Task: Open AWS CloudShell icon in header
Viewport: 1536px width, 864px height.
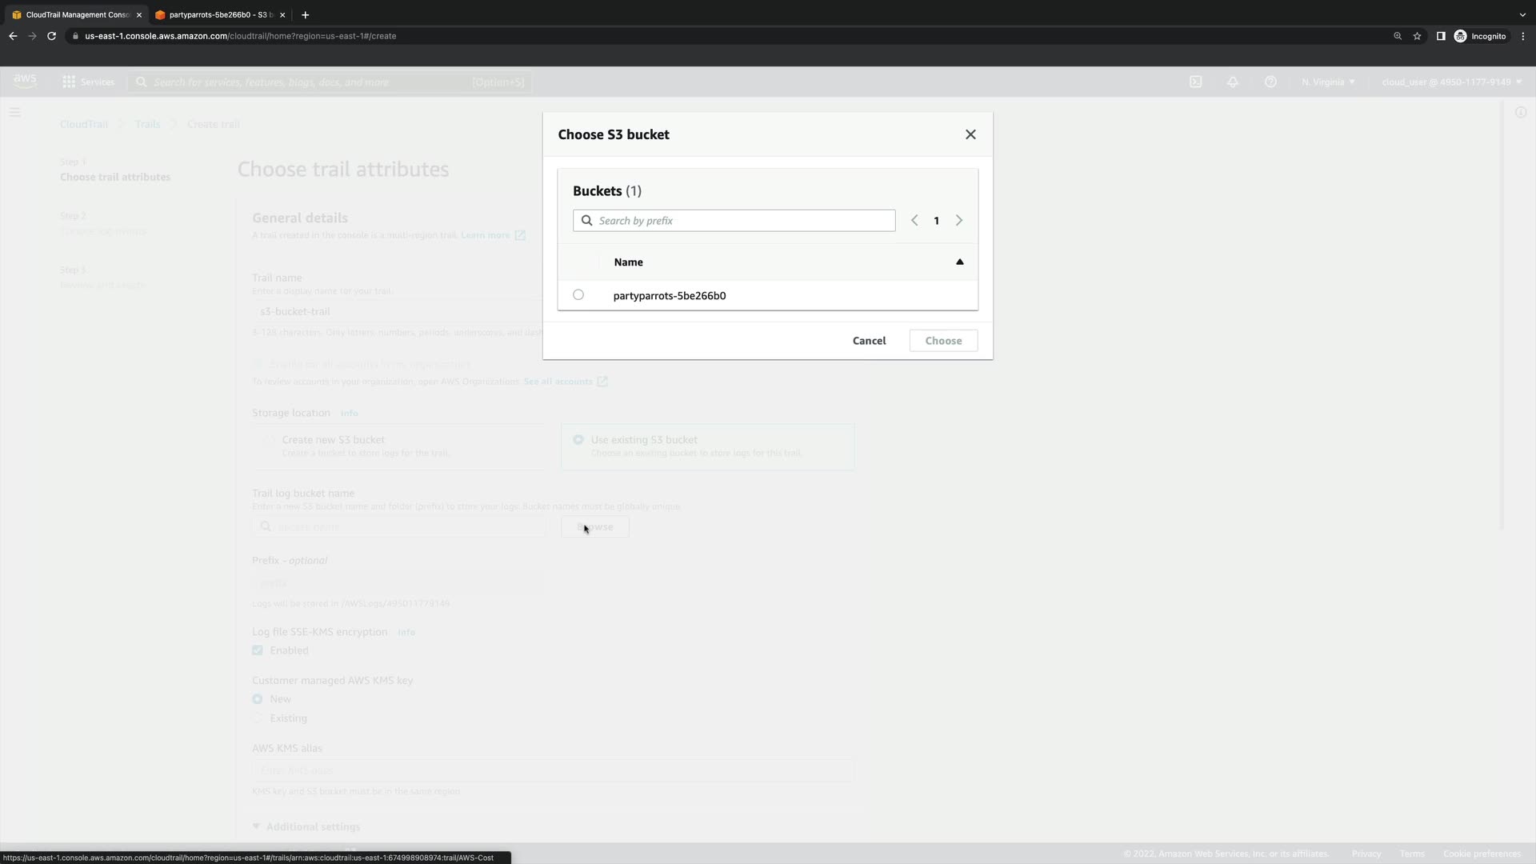Action: pyautogui.click(x=1195, y=82)
